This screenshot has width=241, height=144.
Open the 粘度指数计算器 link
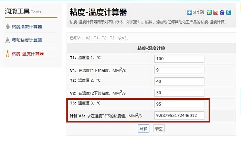27,27
